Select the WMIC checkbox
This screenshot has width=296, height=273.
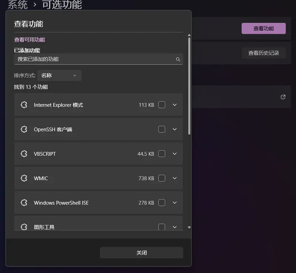(162, 178)
